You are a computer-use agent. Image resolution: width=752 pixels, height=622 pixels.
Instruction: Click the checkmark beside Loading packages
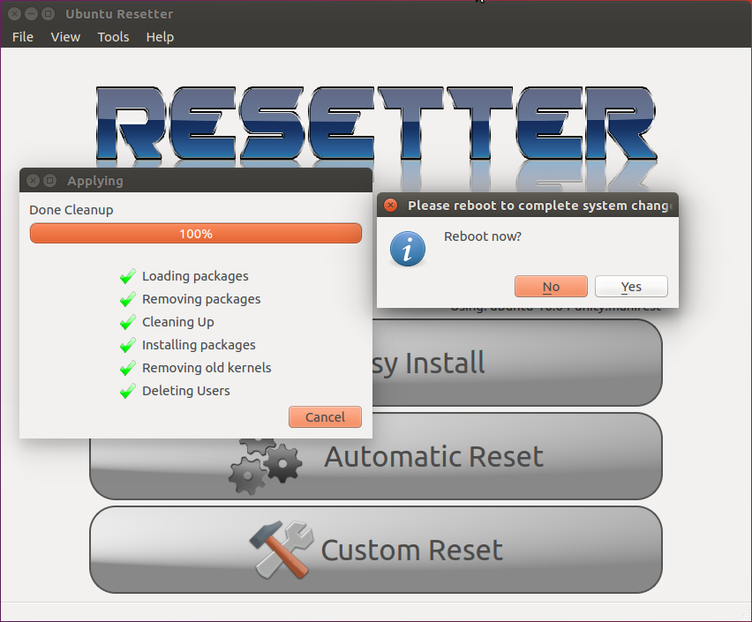coord(128,276)
